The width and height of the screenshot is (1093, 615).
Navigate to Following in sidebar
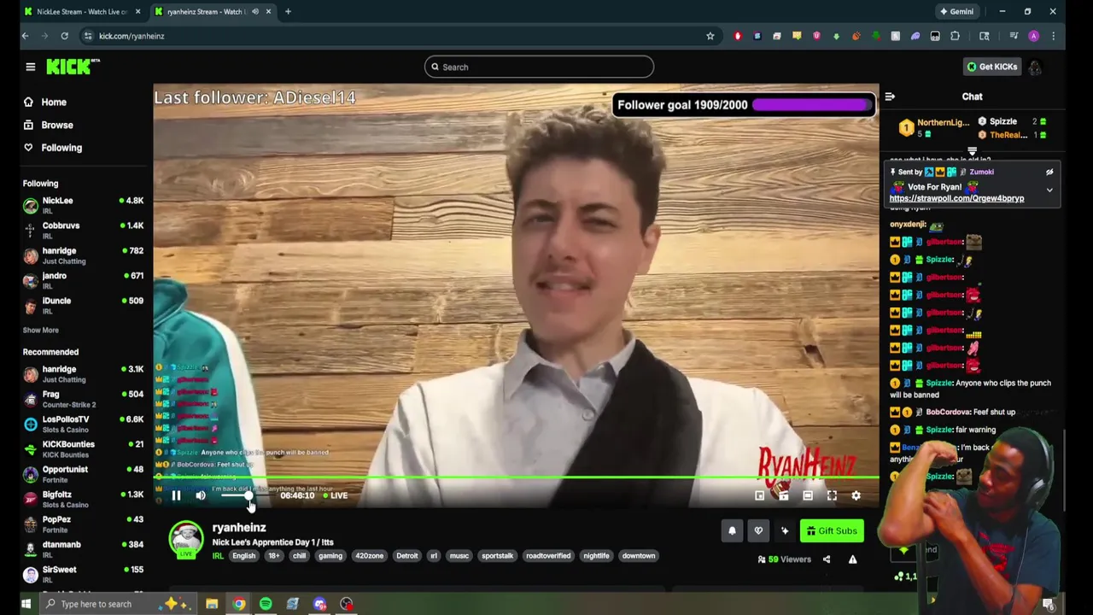coord(61,148)
